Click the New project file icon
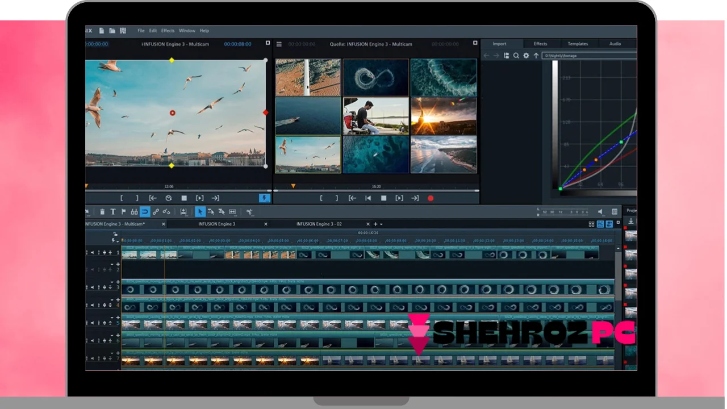 point(102,31)
